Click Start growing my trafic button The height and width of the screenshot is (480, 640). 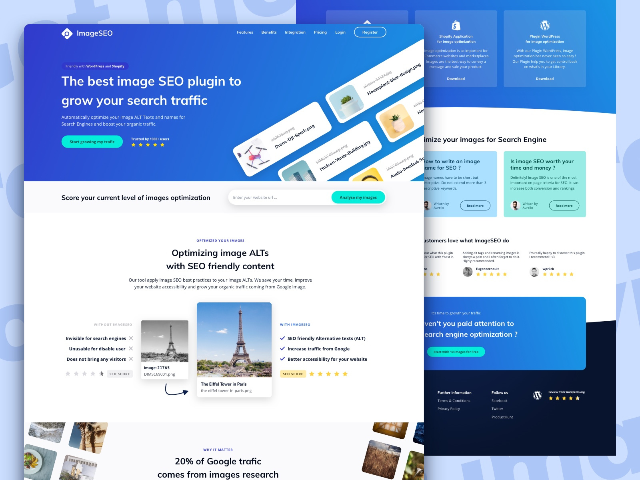click(x=92, y=142)
